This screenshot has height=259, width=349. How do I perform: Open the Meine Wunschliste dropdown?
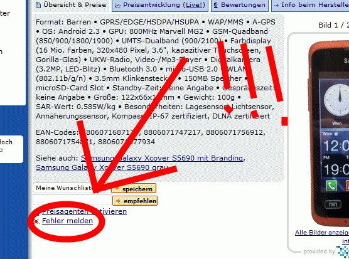click(x=72, y=188)
